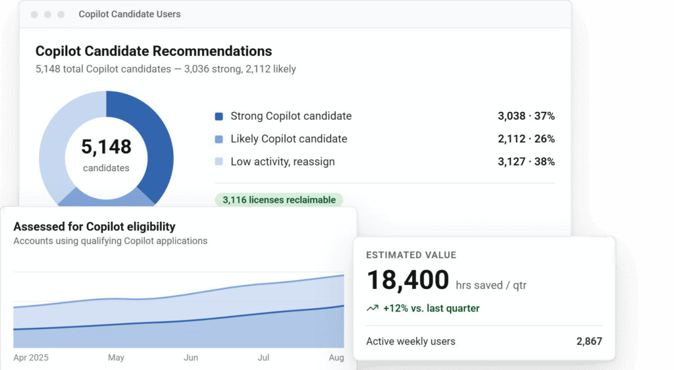Click the Active weekly users label
This screenshot has width=674, height=370.
click(x=411, y=341)
